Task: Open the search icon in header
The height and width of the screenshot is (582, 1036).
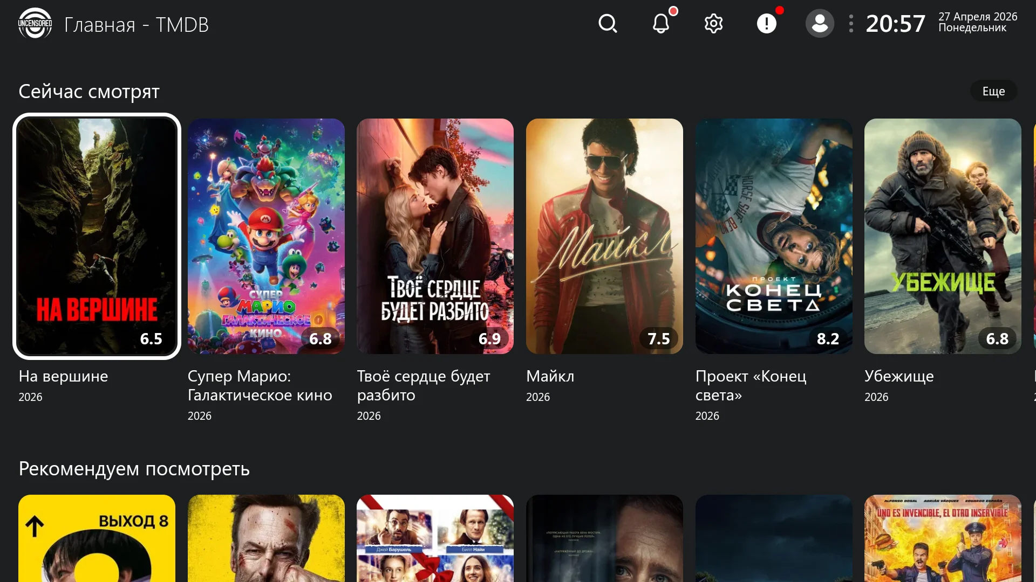Action: [x=608, y=24]
